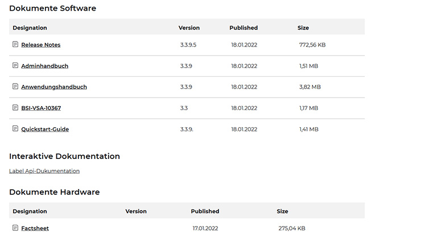Screen dimensions: 435x239
Task: Click the Published header in Dokumente Software table
Action: click(243, 28)
